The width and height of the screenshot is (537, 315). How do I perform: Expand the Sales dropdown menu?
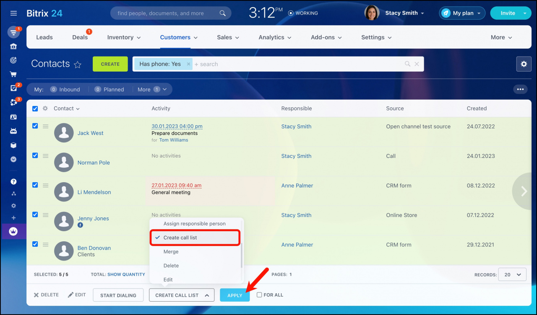[228, 37]
